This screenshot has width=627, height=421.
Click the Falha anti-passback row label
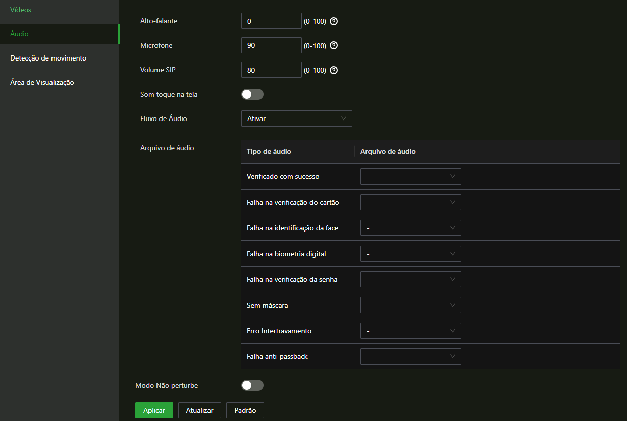coord(277,356)
